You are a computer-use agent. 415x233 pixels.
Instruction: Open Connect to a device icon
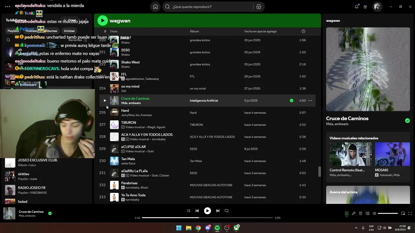pos(367,214)
